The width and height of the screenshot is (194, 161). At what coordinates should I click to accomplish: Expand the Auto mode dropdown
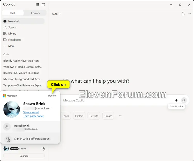(56, 14)
